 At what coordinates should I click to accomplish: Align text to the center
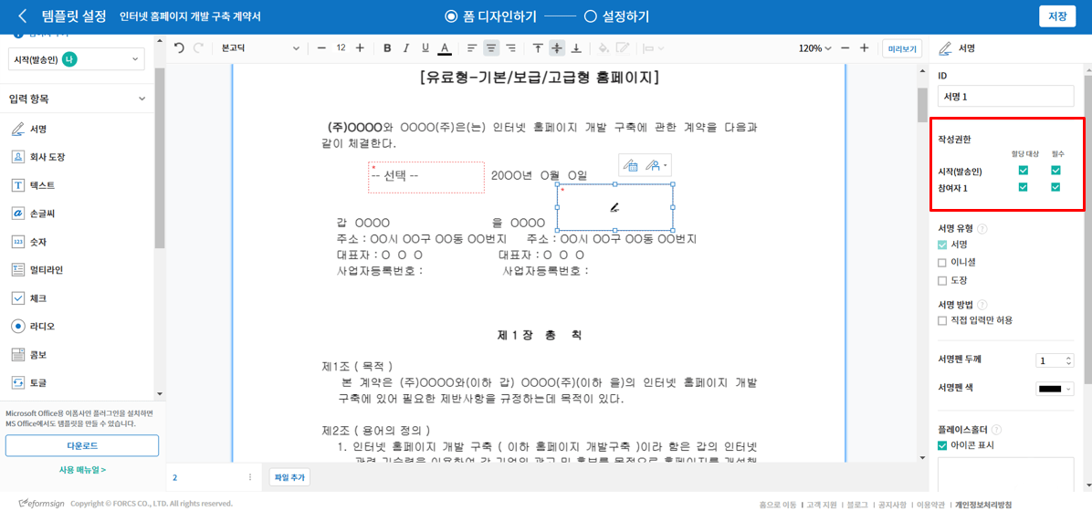pos(492,48)
